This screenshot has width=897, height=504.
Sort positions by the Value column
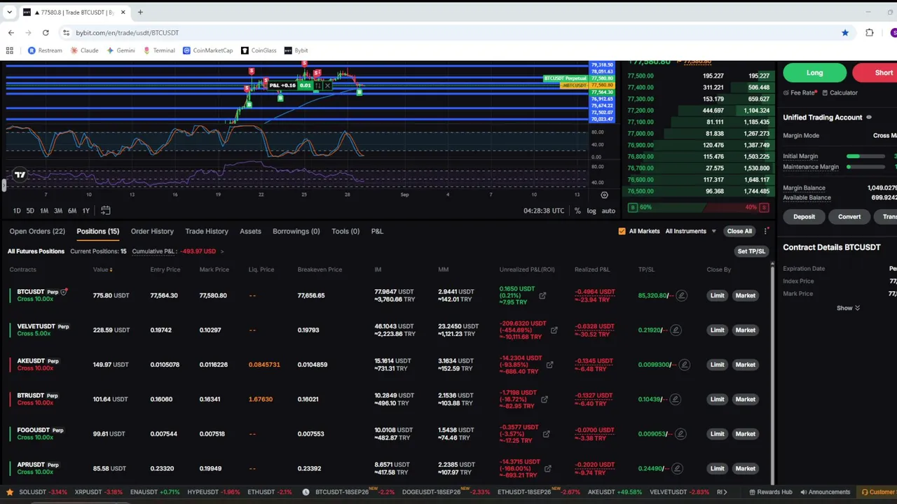tap(102, 269)
